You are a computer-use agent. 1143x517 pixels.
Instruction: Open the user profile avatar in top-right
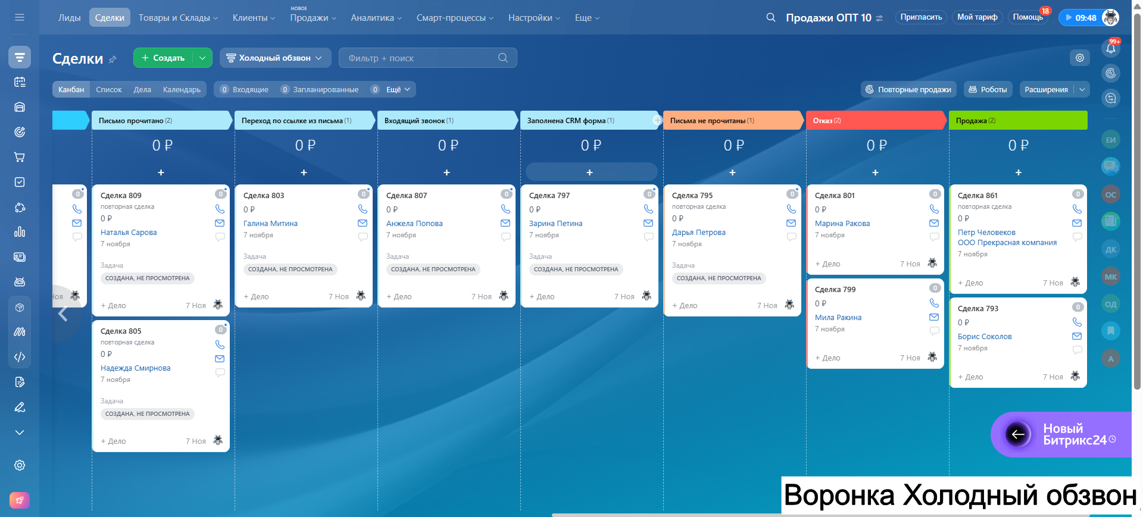point(1111,17)
